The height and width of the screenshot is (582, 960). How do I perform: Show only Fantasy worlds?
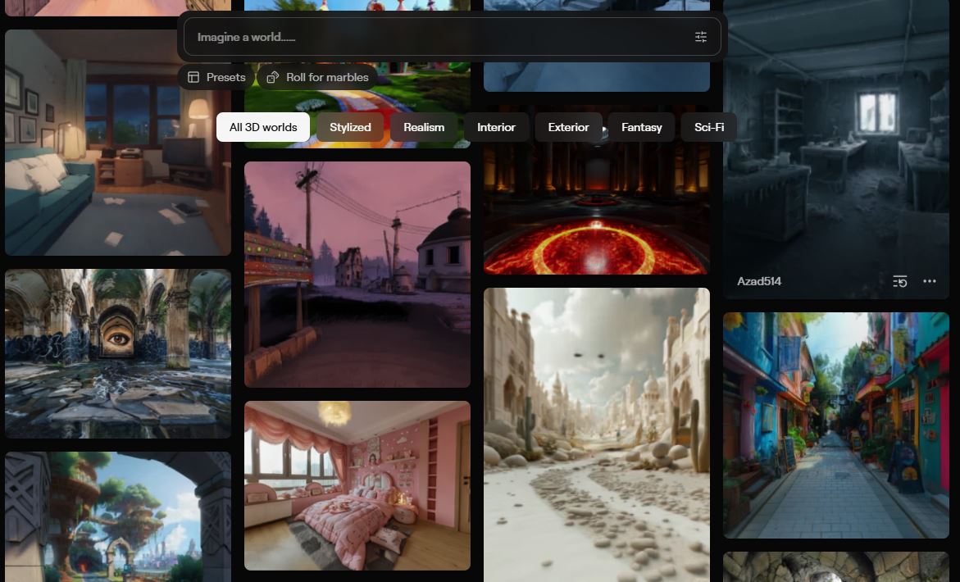(x=641, y=127)
